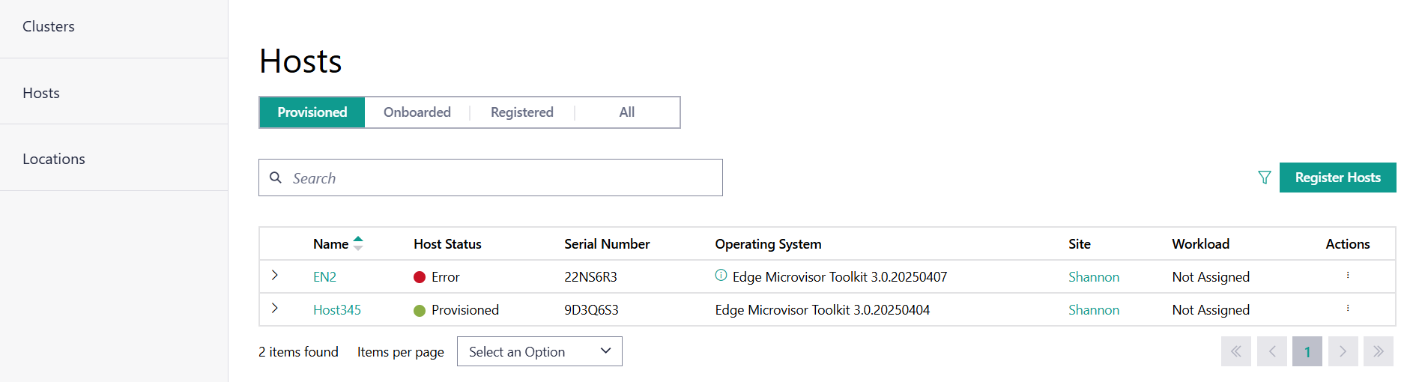Go to the first page of results
Image resolution: width=1410 pixels, height=382 pixels.
click(x=1235, y=351)
